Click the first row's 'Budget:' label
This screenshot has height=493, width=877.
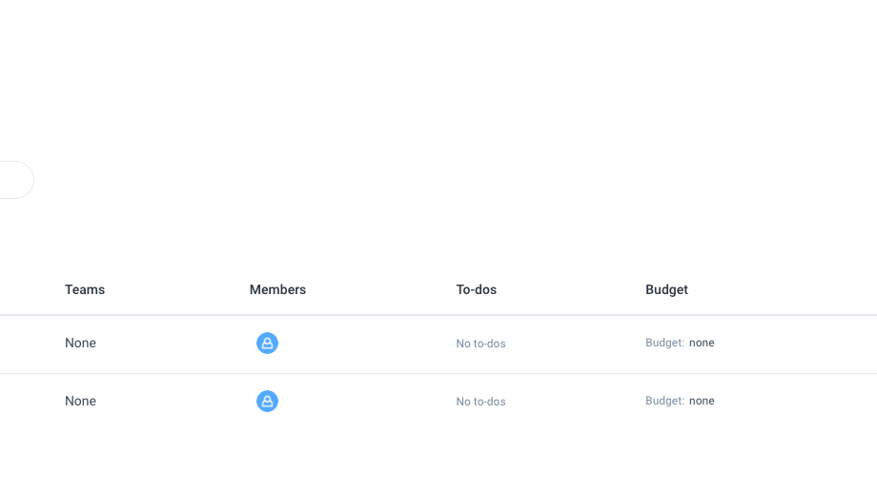point(664,343)
